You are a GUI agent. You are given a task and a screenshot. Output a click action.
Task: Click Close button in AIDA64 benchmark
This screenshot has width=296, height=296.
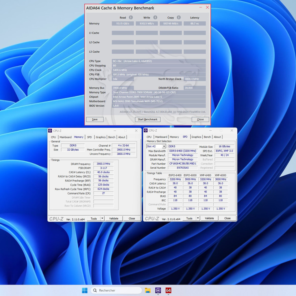200,119
